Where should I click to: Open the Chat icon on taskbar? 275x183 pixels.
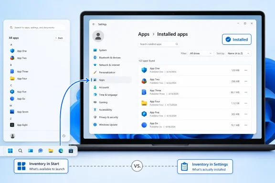point(41,151)
